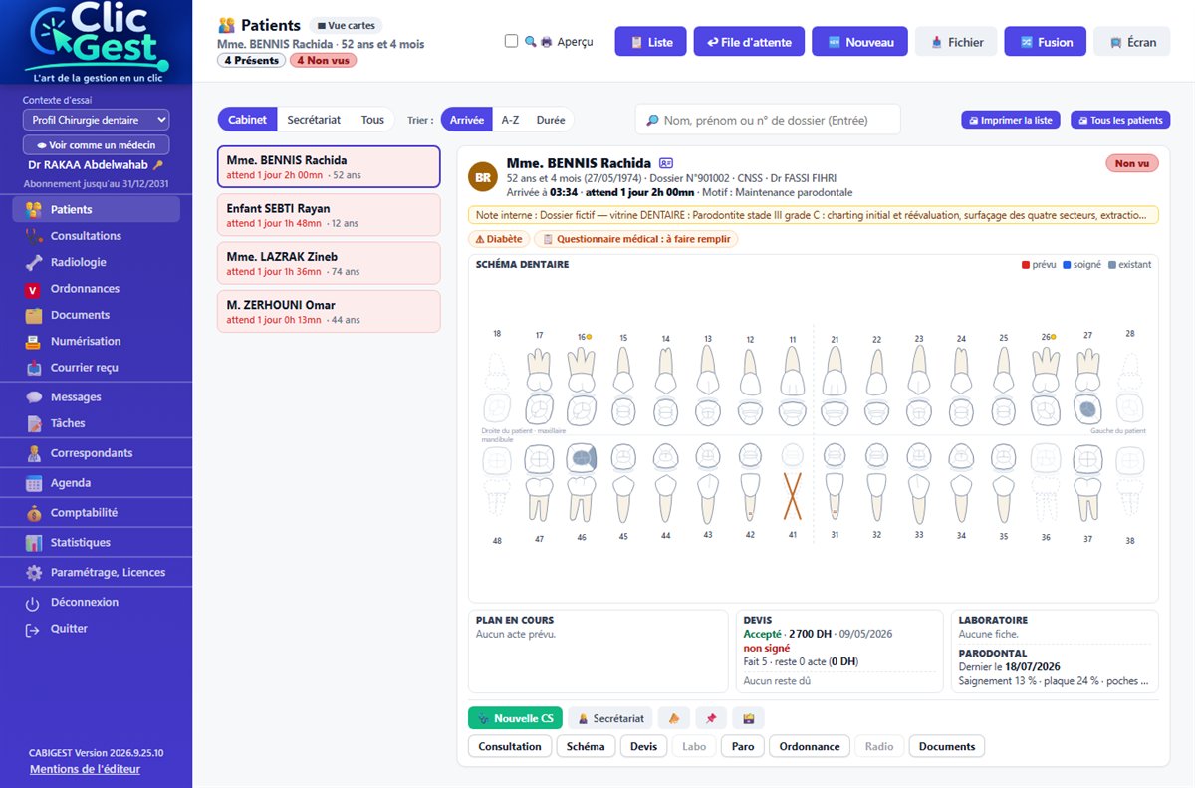1195x788 pixels.
Task: Click the printer icon next to Aperçu
Action: pos(546,42)
